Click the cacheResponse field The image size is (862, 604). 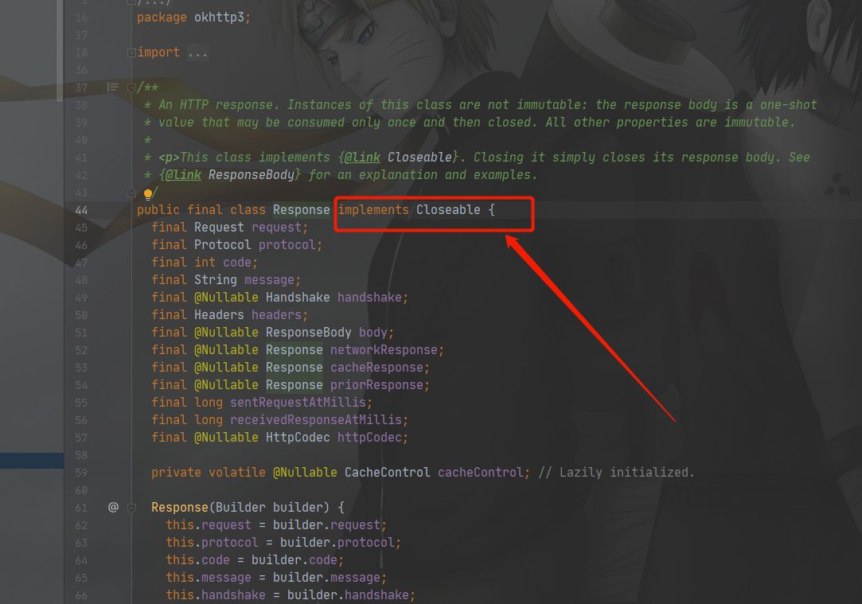point(376,368)
